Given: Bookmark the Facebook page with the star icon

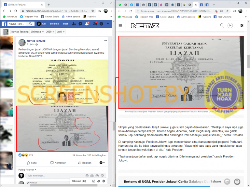Looking at the screenshot, I should [93, 11].
